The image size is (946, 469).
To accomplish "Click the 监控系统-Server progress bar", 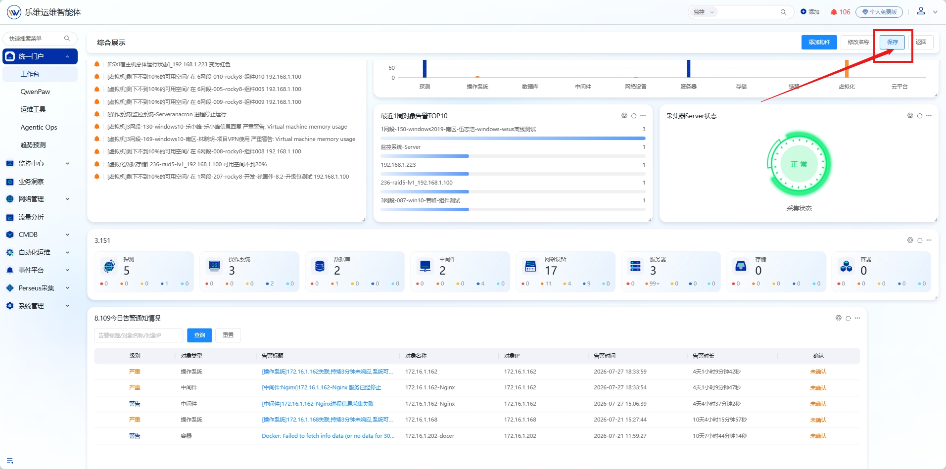I will click(x=513, y=156).
